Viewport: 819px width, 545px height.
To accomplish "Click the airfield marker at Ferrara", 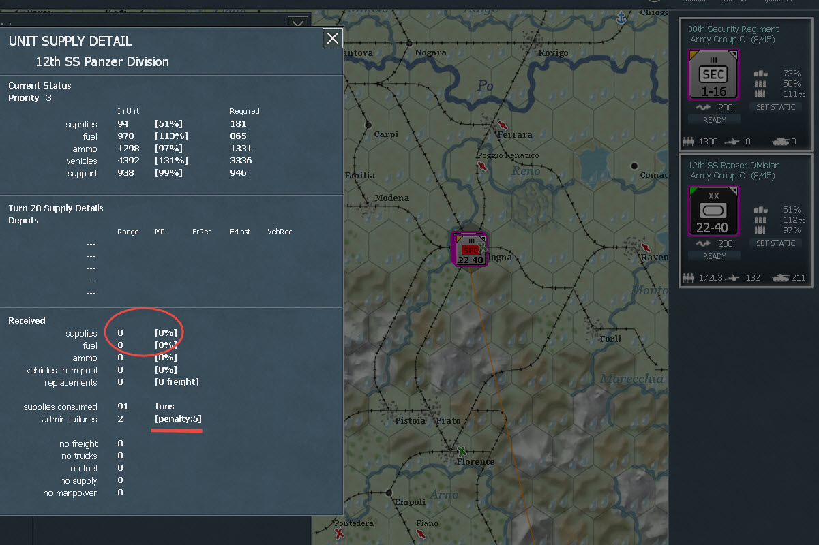I will click(503, 125).
